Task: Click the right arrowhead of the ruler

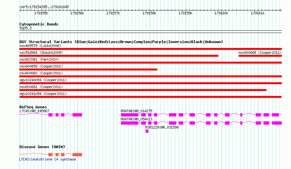Action: [x=281, y=10]
